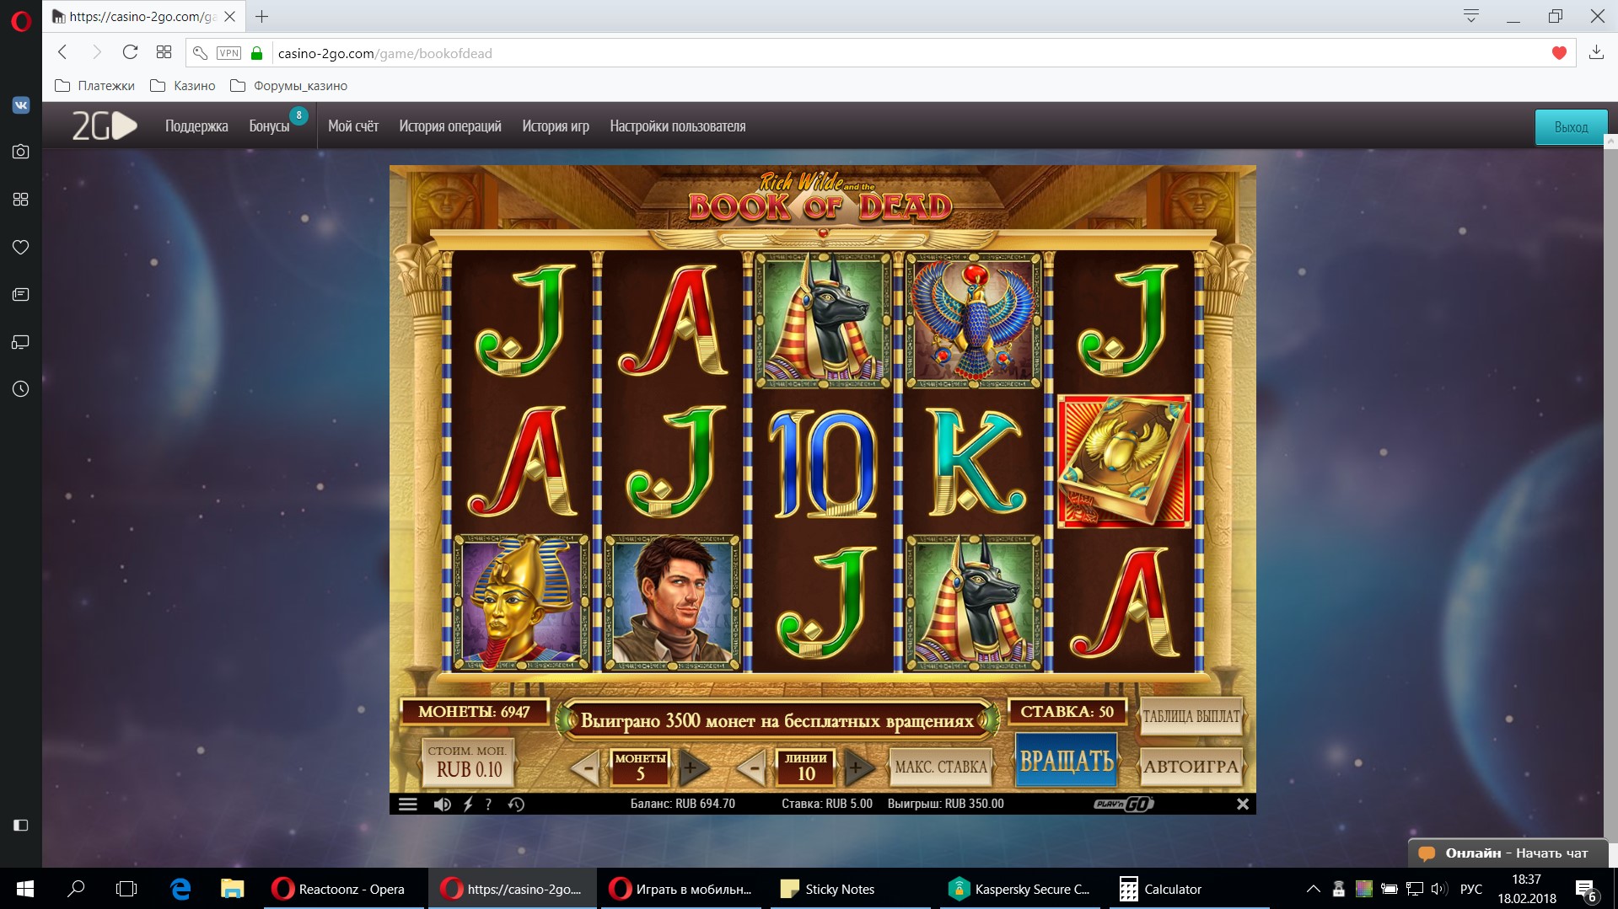Go back to the previous page
Image resolution: width=1618 pixels, height=909 pixels.
click(x=62, y=52)
